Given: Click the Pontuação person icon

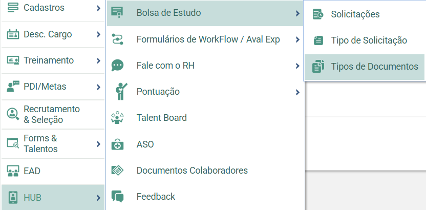Looking at the screenshot, I should coord(121,92).
